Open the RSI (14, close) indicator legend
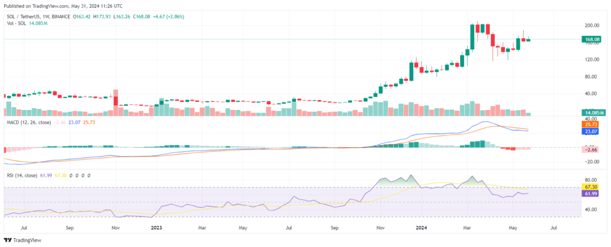This screenshot has height=247, width=611. [x=21, y=176]
